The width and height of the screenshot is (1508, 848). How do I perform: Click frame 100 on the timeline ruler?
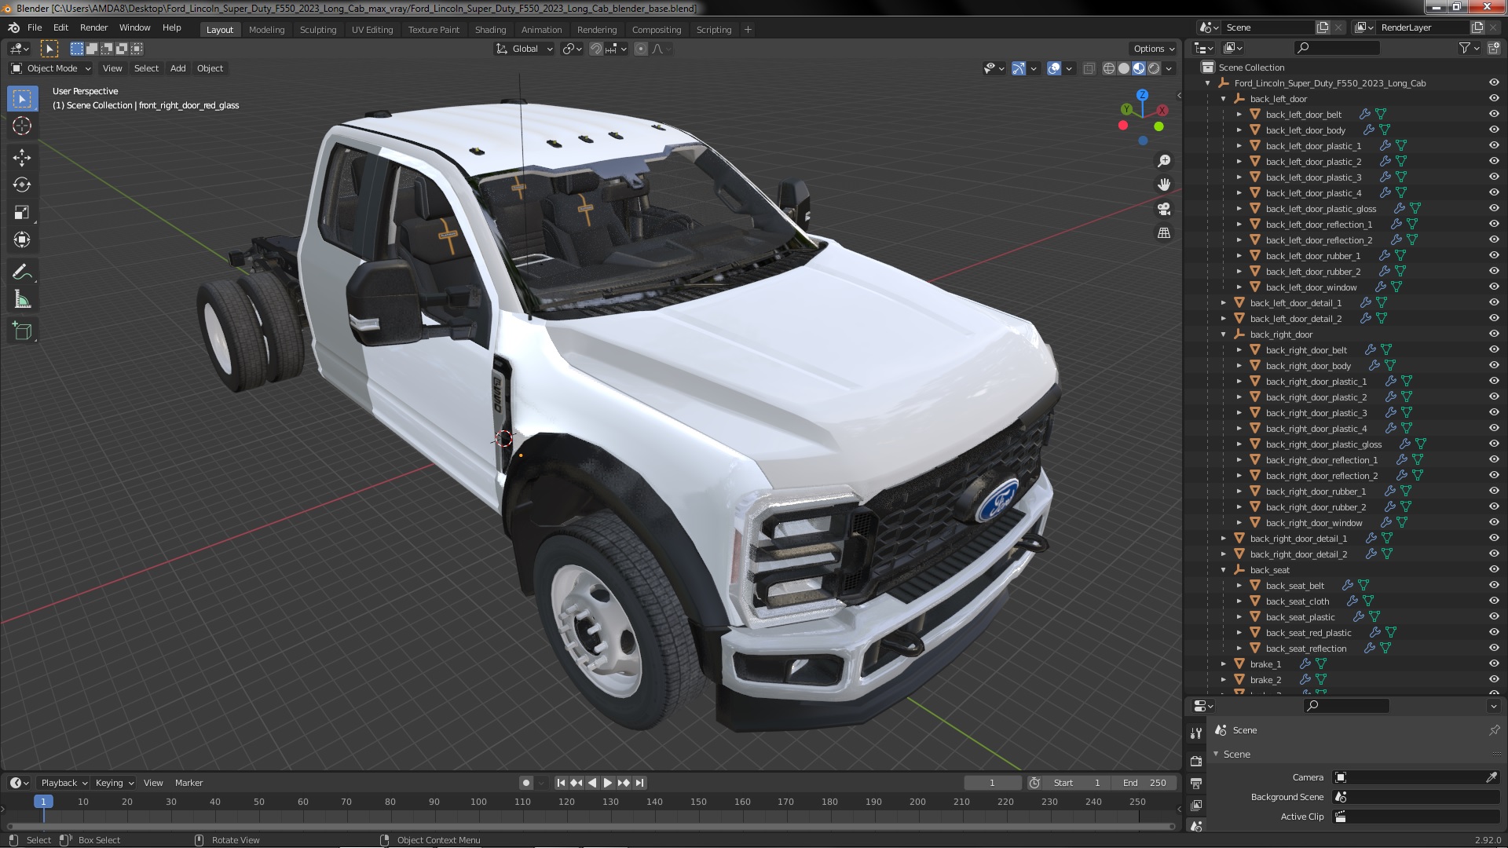point(478,802)
